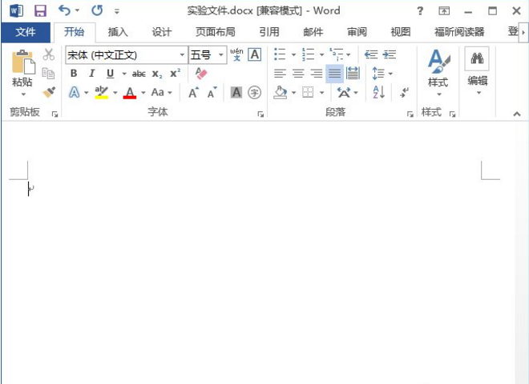Open Word help question mark
This screenshot has height=384, width=529.
coord(420,11)
